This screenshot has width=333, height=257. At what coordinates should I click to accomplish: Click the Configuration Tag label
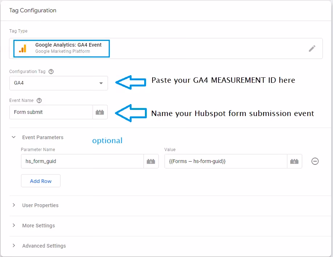click(x=28, y=72)
